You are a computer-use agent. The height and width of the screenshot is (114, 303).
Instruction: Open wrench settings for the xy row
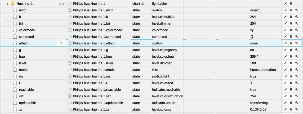(x=297, y=109)
